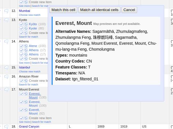The height and width of the screenshot is (129, 173).
Task: Flag row 12 with Mumbai
Action: (6, 11)
